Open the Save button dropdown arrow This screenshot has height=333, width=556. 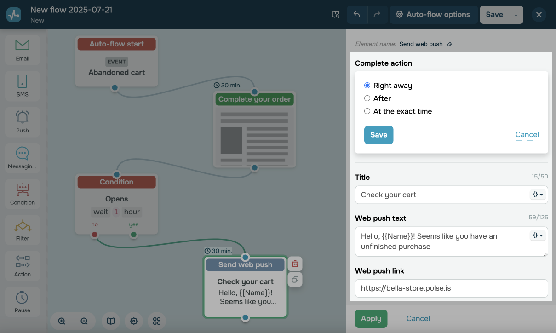(516, 15)
